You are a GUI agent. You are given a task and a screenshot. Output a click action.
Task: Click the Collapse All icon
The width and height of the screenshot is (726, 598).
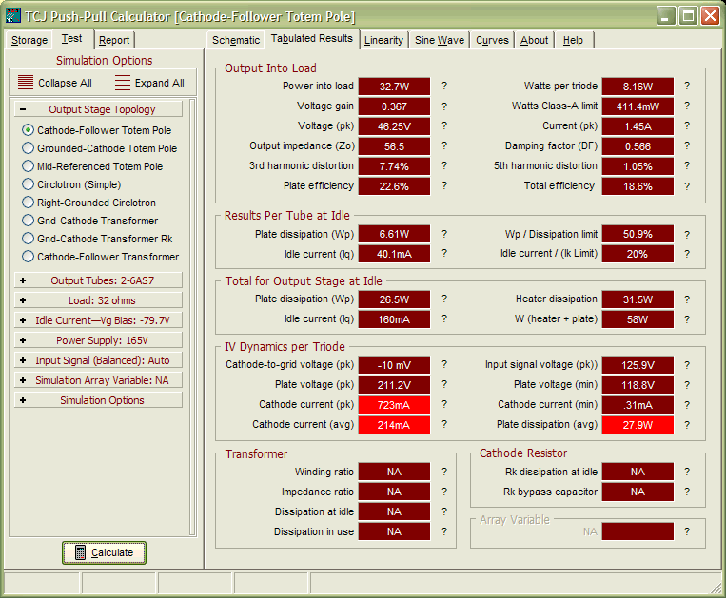[26, 83]
